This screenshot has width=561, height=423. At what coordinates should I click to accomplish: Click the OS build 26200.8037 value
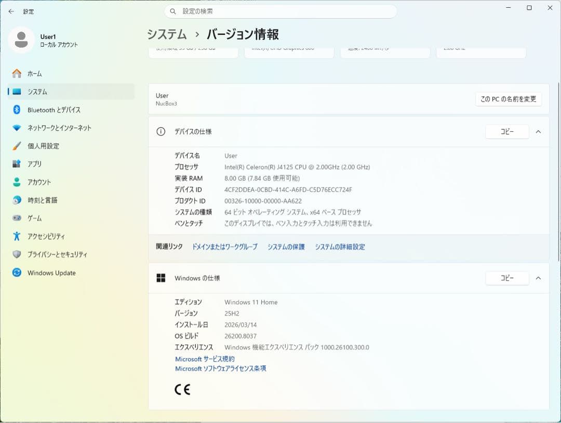coord(241,336)
